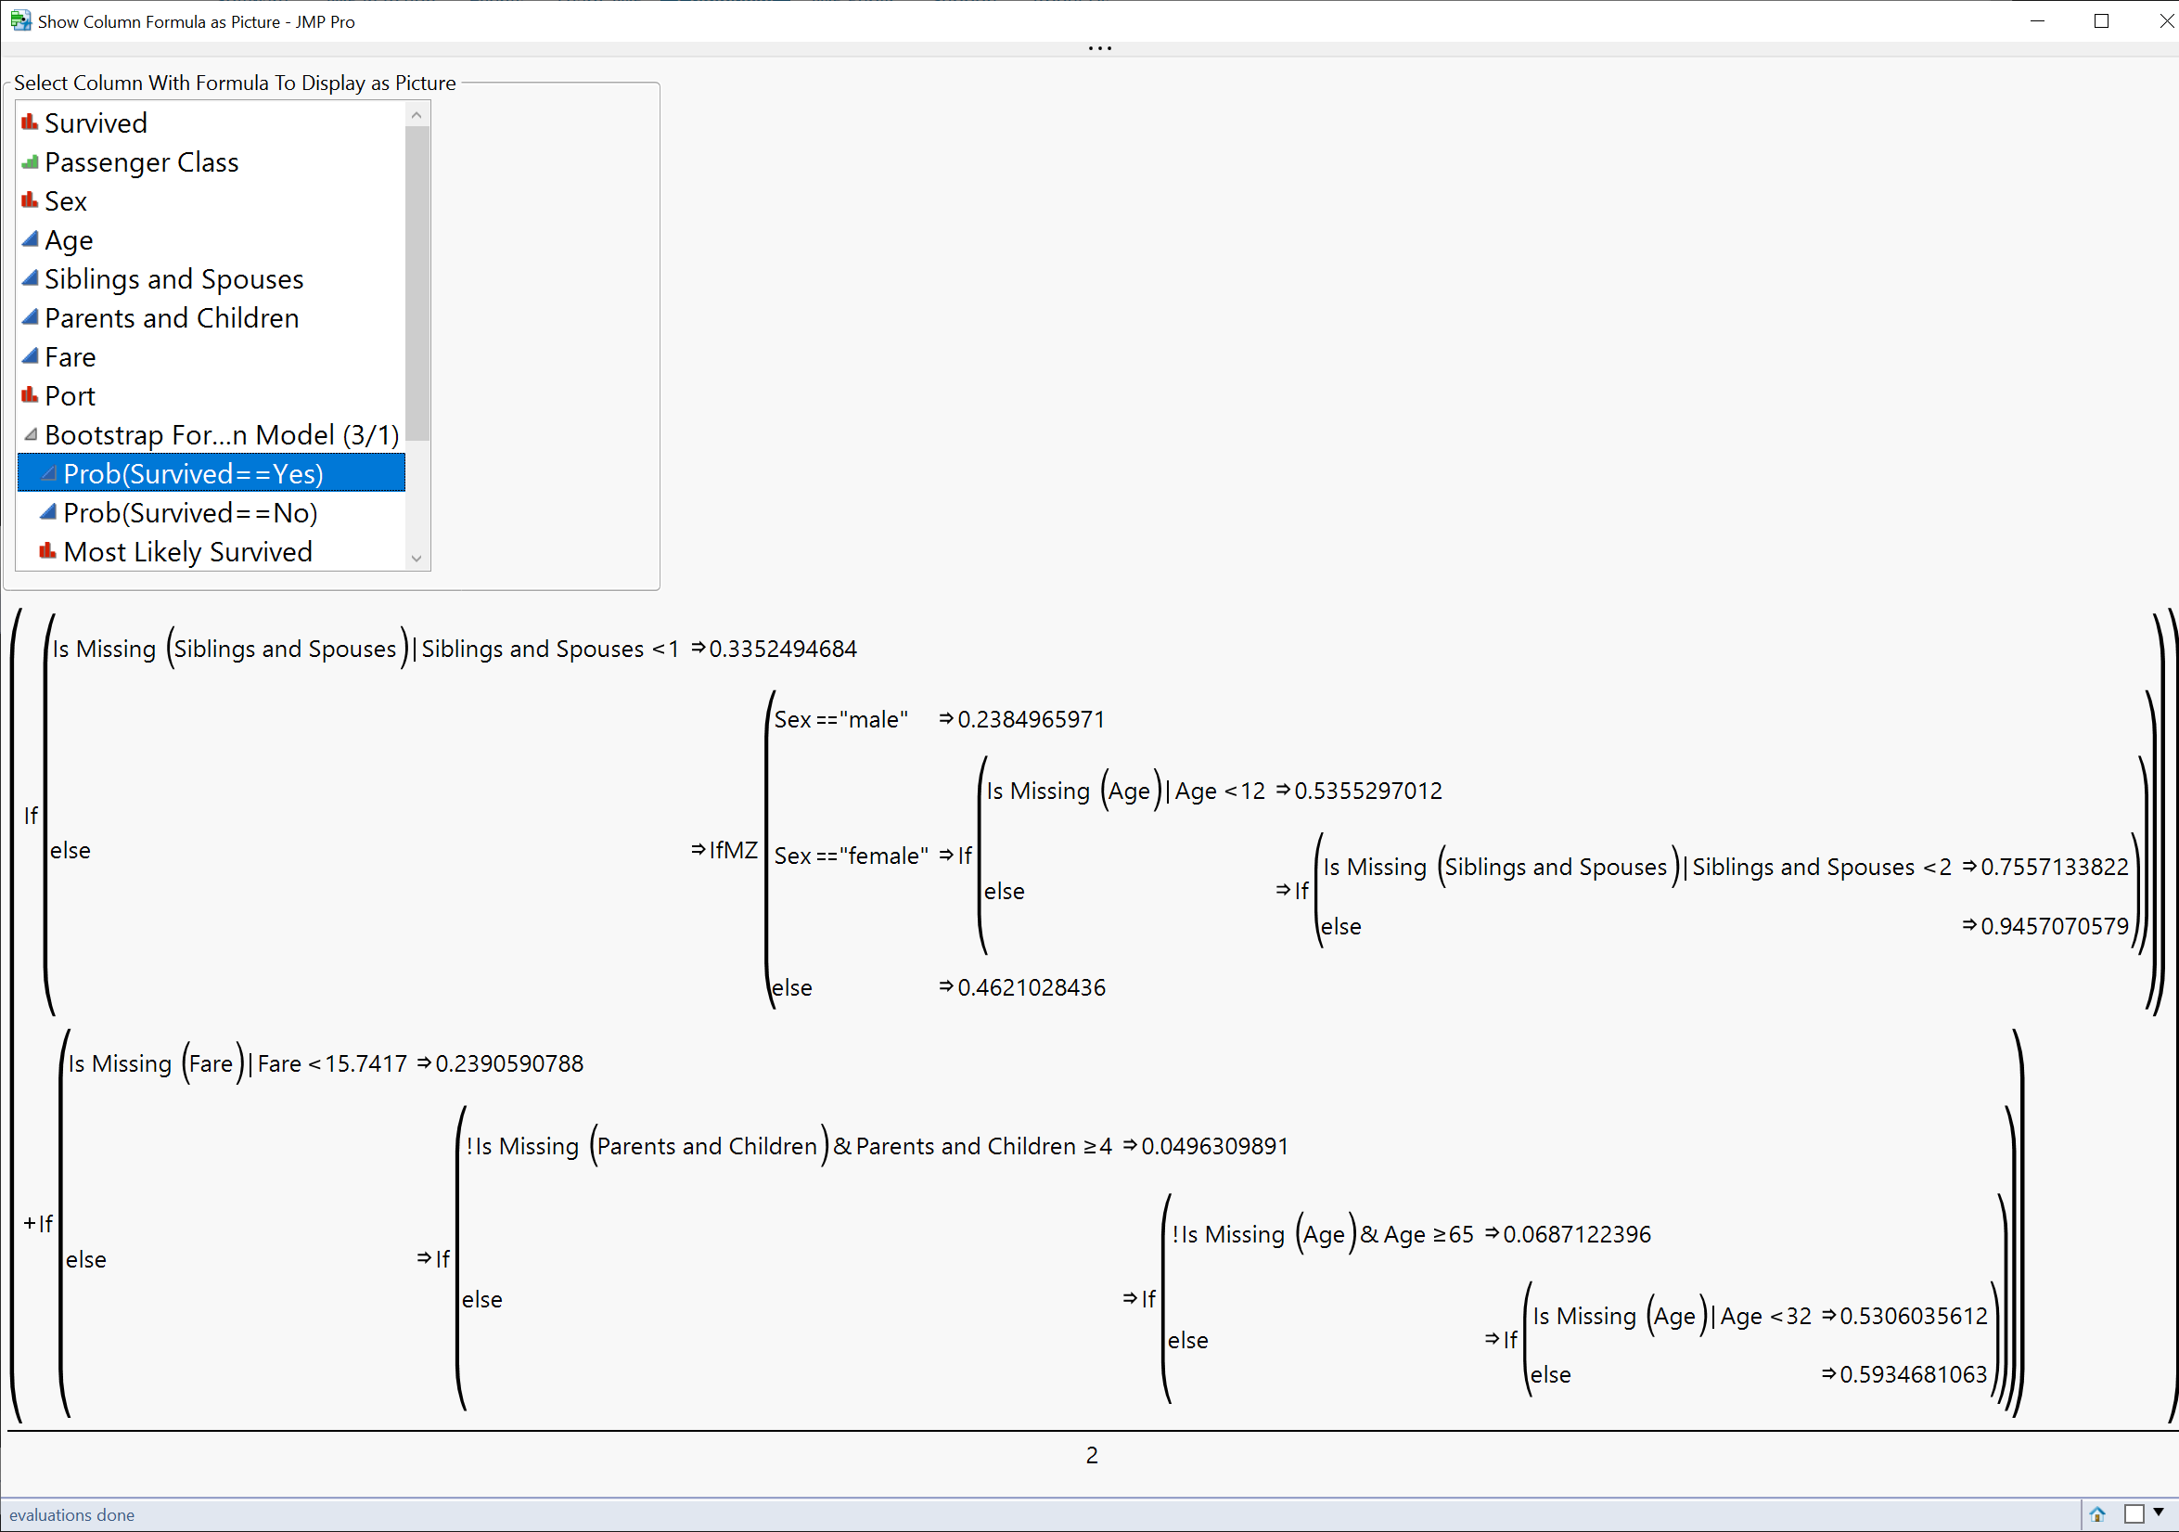The width and height of the screenshot is (2179, 1532).
Task: Select Parents and Children column
Action: (x=171, y=318)
